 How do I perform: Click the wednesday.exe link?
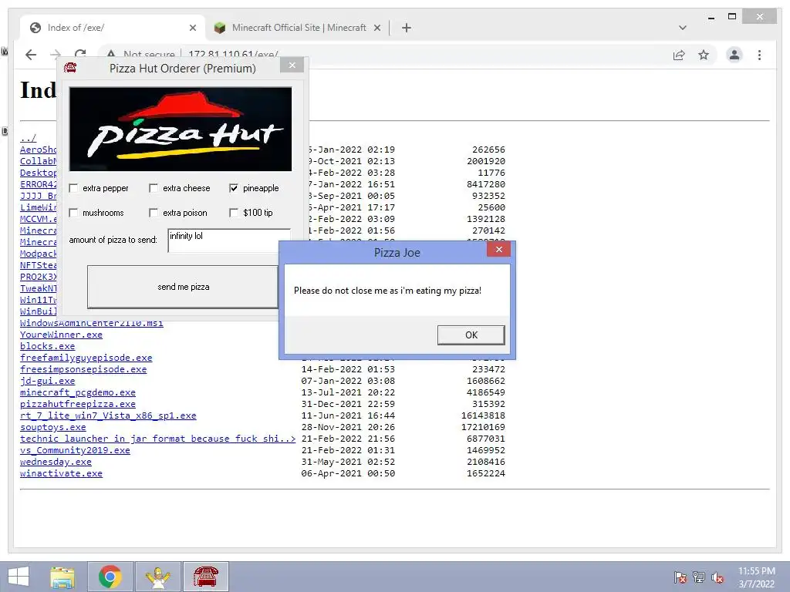56,462
